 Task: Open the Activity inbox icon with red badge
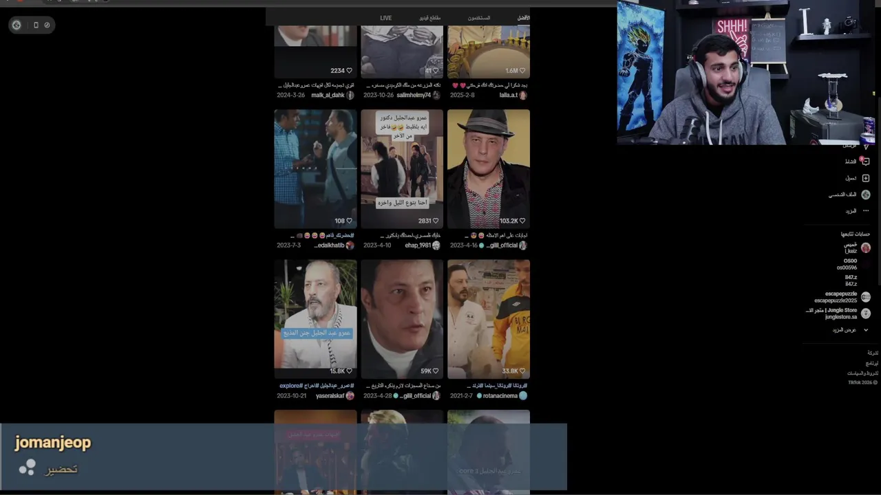pos(865,162)
